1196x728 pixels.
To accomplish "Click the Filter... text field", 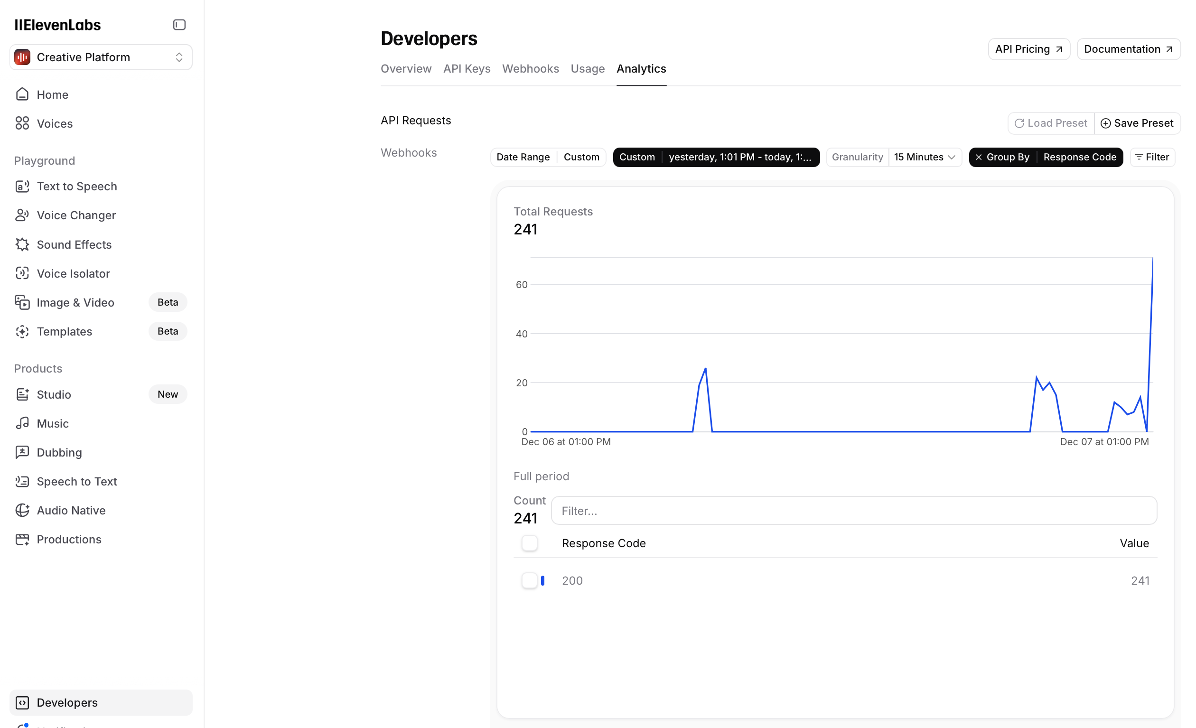I will 854,511.
